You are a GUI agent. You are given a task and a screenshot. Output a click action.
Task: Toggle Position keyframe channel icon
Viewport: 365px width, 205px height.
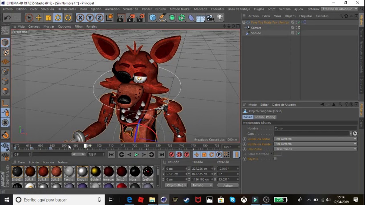pos(197,155)
